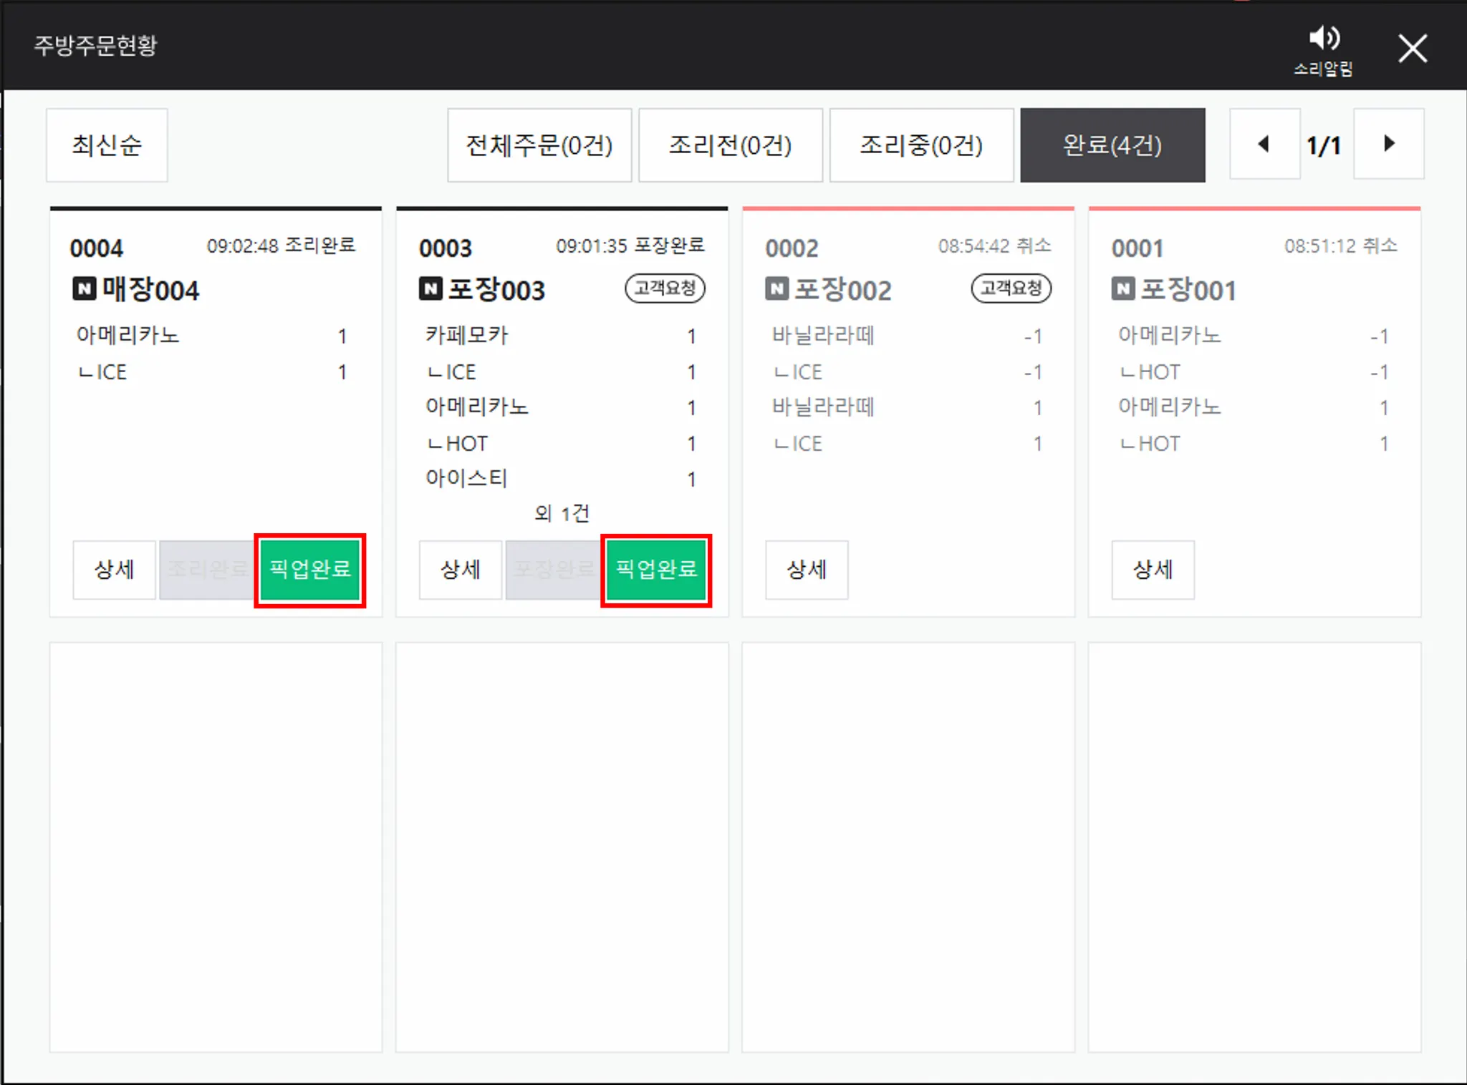Switch to the 조리전(0건) tab
This screenshot has width=1467, height=1085.
click(x=730, y=145)
